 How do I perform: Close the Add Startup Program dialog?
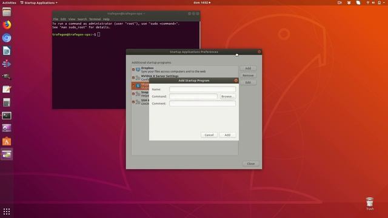236,81
